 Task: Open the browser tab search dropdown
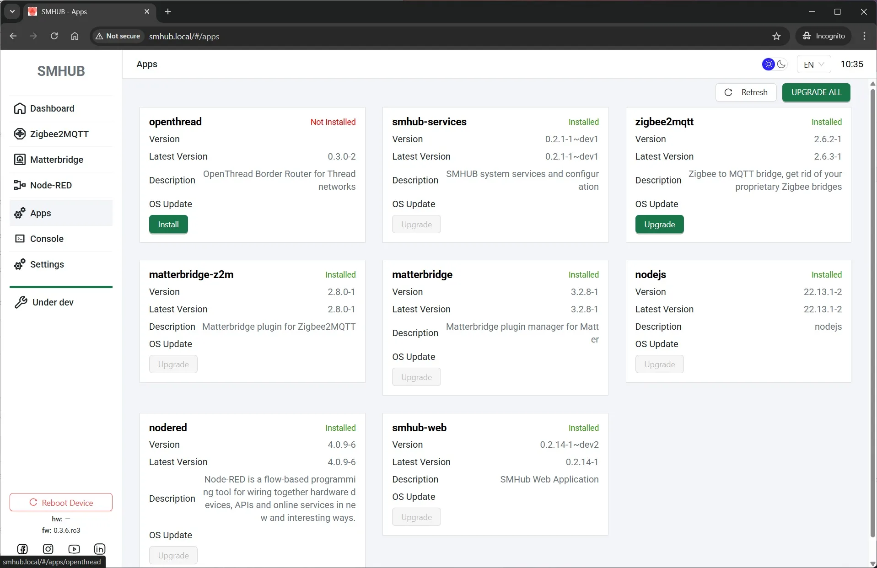12,11
